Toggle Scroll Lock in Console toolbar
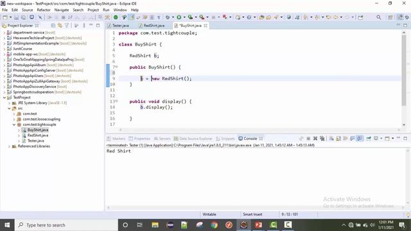Viewport: 411px width, 231px height. [x=338, y=139]
